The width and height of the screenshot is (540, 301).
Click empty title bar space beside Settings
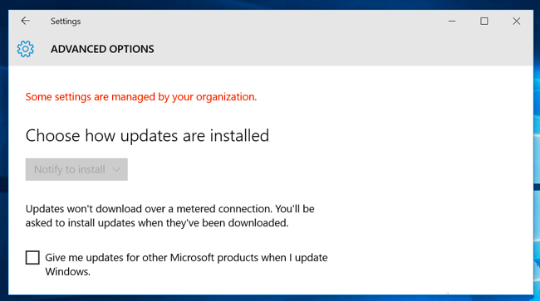tap(262, 21)
